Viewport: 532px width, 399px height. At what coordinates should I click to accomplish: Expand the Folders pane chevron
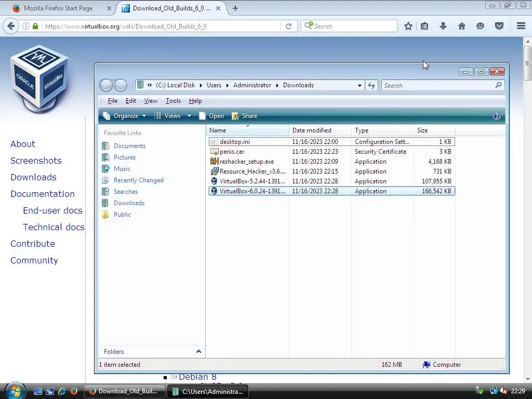click(x=198, y=352)
